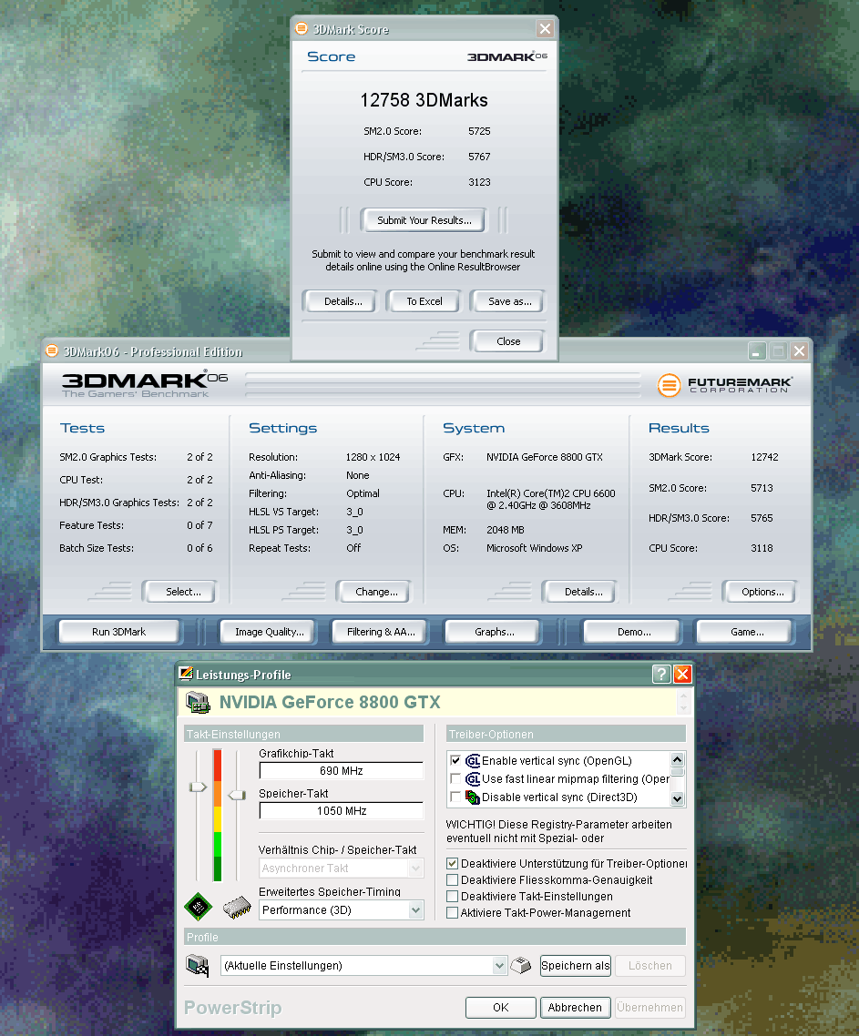
Task: Open Filtering & AA settings
Action: [380, 632]
